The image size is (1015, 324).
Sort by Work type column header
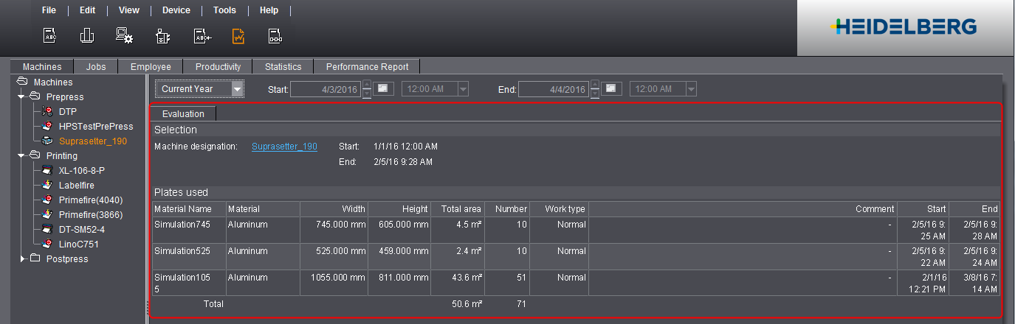tap(559, 209)
